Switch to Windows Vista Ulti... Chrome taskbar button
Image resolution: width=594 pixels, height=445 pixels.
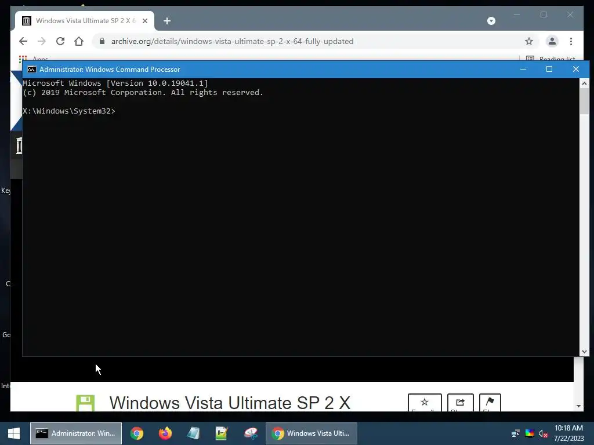click(x=312, y=433)
